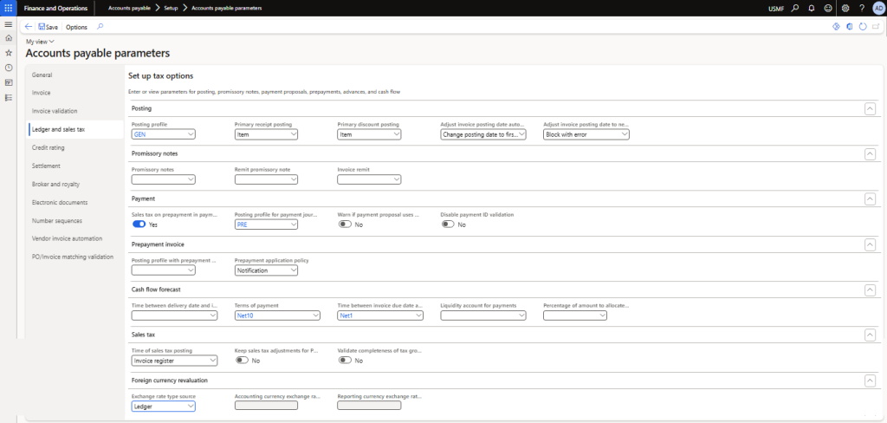Image resolution: width=887 pixels, height=423 pixels.
Task: Click the notifications bell icon
Action: (x=811, y=8)
